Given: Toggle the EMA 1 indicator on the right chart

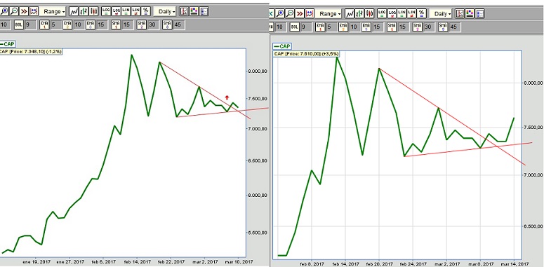Looking at the screenshot, I should click(320, 27).
